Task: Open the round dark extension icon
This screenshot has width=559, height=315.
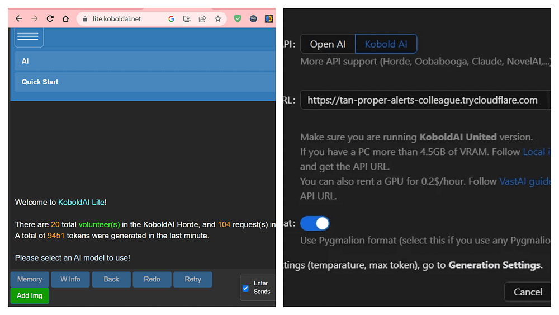Action: pos(253,19)
